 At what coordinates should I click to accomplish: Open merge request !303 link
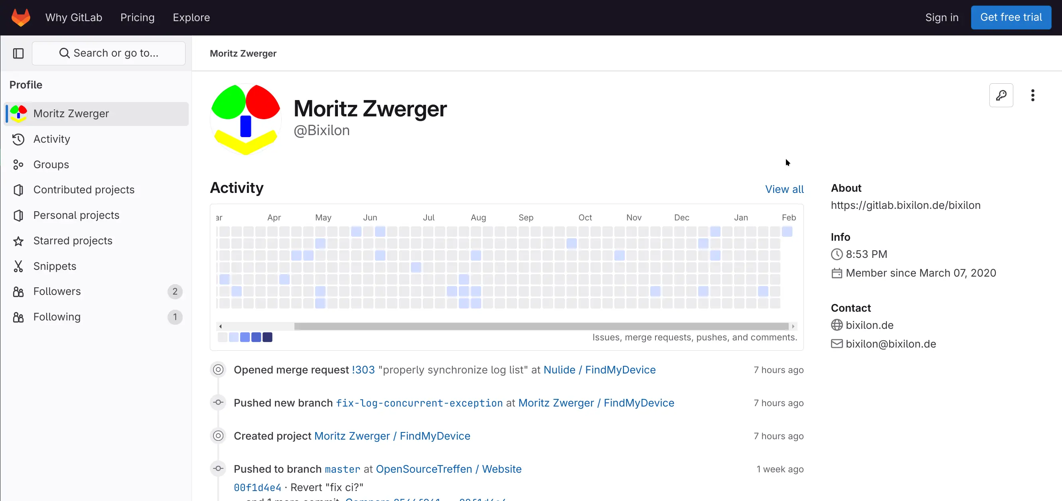[363, 370]
